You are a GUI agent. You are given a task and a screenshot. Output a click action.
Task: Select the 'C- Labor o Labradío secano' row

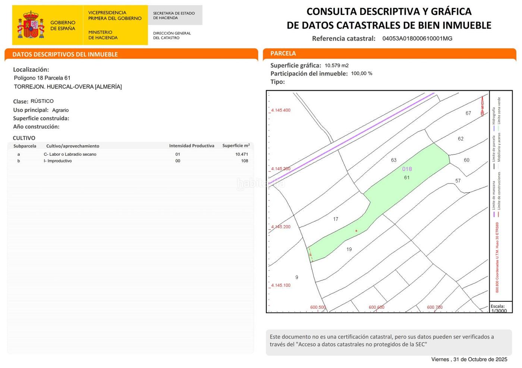[x=70, y=154]
